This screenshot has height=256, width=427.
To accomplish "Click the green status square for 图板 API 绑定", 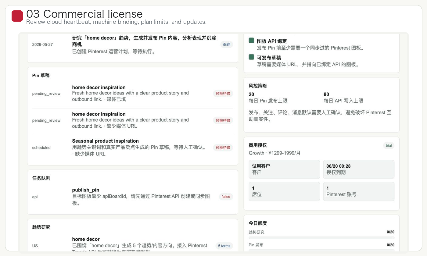I will click(x=251, y=40).
